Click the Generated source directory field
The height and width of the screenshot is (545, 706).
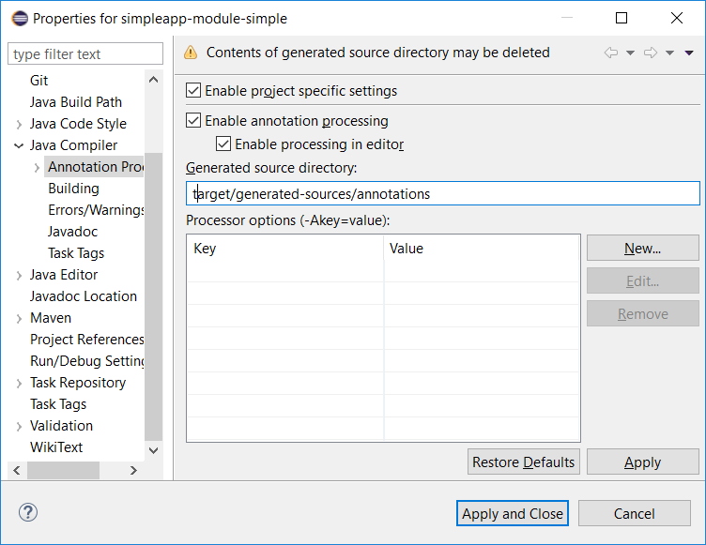443,193
